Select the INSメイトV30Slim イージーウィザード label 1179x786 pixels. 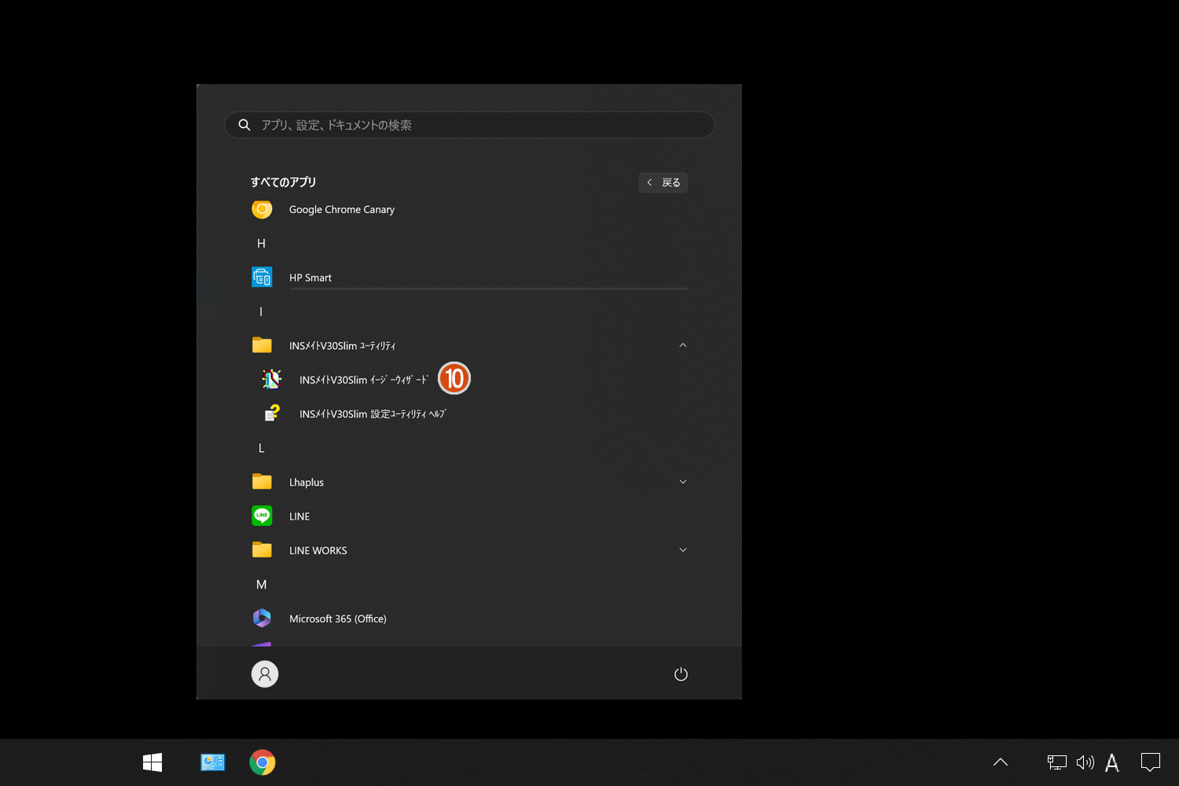coord(364,380)
